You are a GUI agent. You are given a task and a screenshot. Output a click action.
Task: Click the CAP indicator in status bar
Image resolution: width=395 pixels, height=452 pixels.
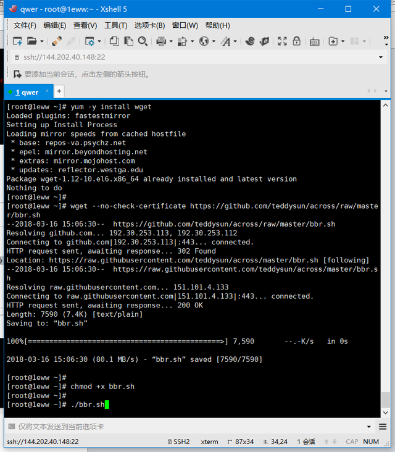click(352, 442)
